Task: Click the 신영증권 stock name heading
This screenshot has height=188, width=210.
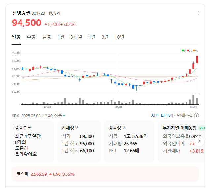Action: 21,13
